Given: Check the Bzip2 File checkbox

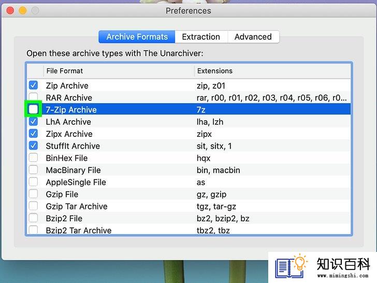Looking at the screenshot, I should click(x=33, y=218).
